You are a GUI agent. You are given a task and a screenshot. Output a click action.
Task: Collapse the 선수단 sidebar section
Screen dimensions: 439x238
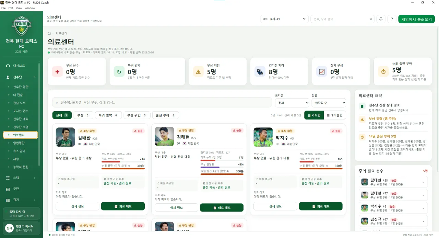(x=34, y=77)
